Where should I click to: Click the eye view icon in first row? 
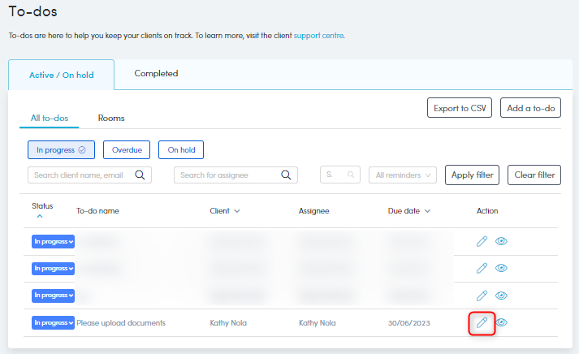pyautogui.click(x=502, y=241)
